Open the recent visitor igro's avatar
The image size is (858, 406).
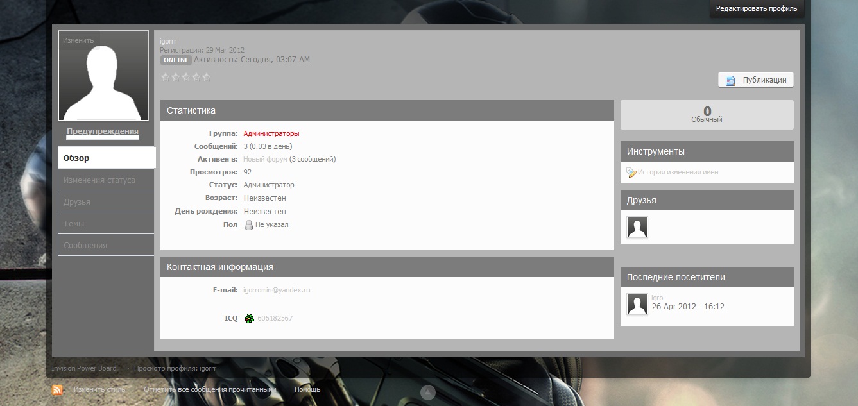[637, 304]
